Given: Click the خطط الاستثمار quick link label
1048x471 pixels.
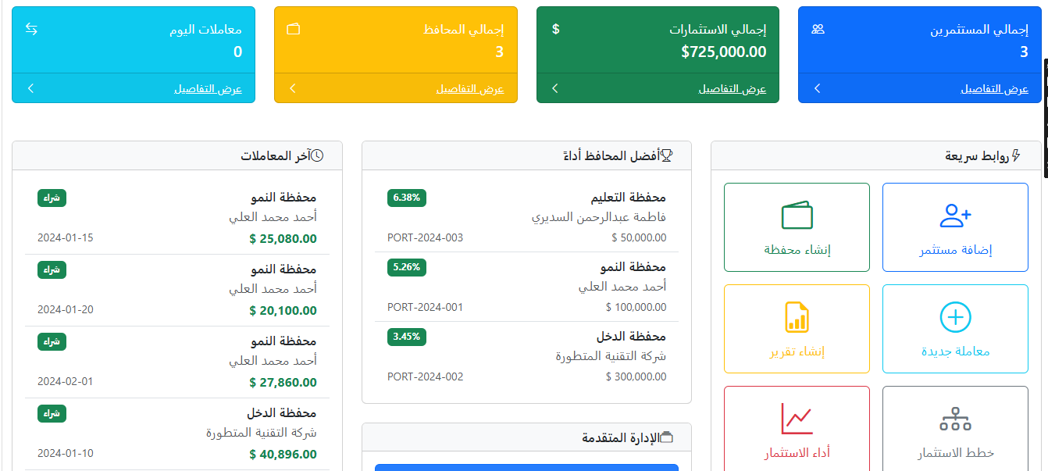Looking at the screenshot, I should coord(955,453).
